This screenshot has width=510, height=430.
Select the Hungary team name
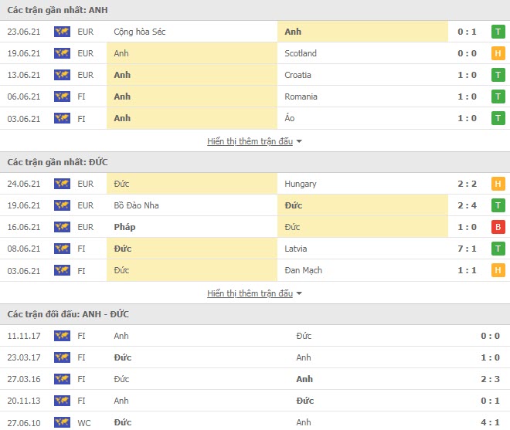point(301,184)
